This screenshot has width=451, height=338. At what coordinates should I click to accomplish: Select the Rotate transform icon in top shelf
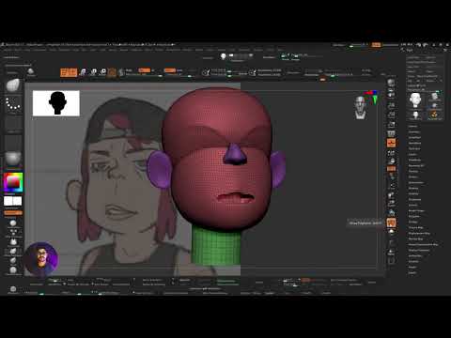coord(102,72)
